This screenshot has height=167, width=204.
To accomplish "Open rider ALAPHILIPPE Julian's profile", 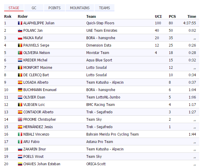I will [39, 23].
